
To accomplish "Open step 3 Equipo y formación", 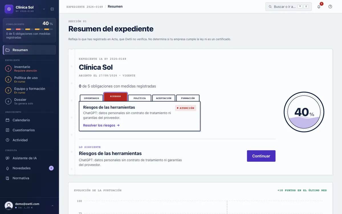I will pos(29,90).
